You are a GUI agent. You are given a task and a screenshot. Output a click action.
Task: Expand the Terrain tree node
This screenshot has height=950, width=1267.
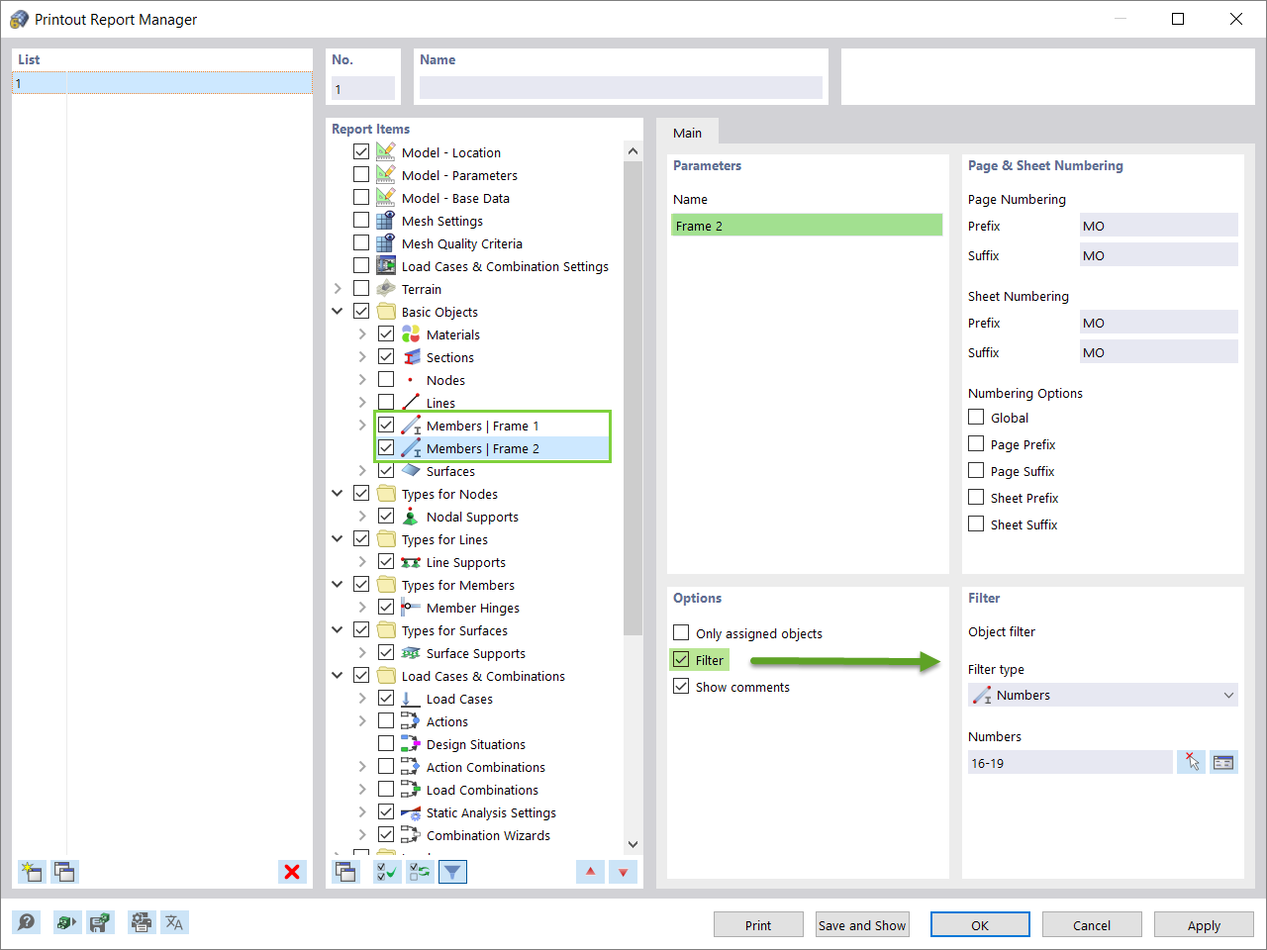click(x=338, y=289)
